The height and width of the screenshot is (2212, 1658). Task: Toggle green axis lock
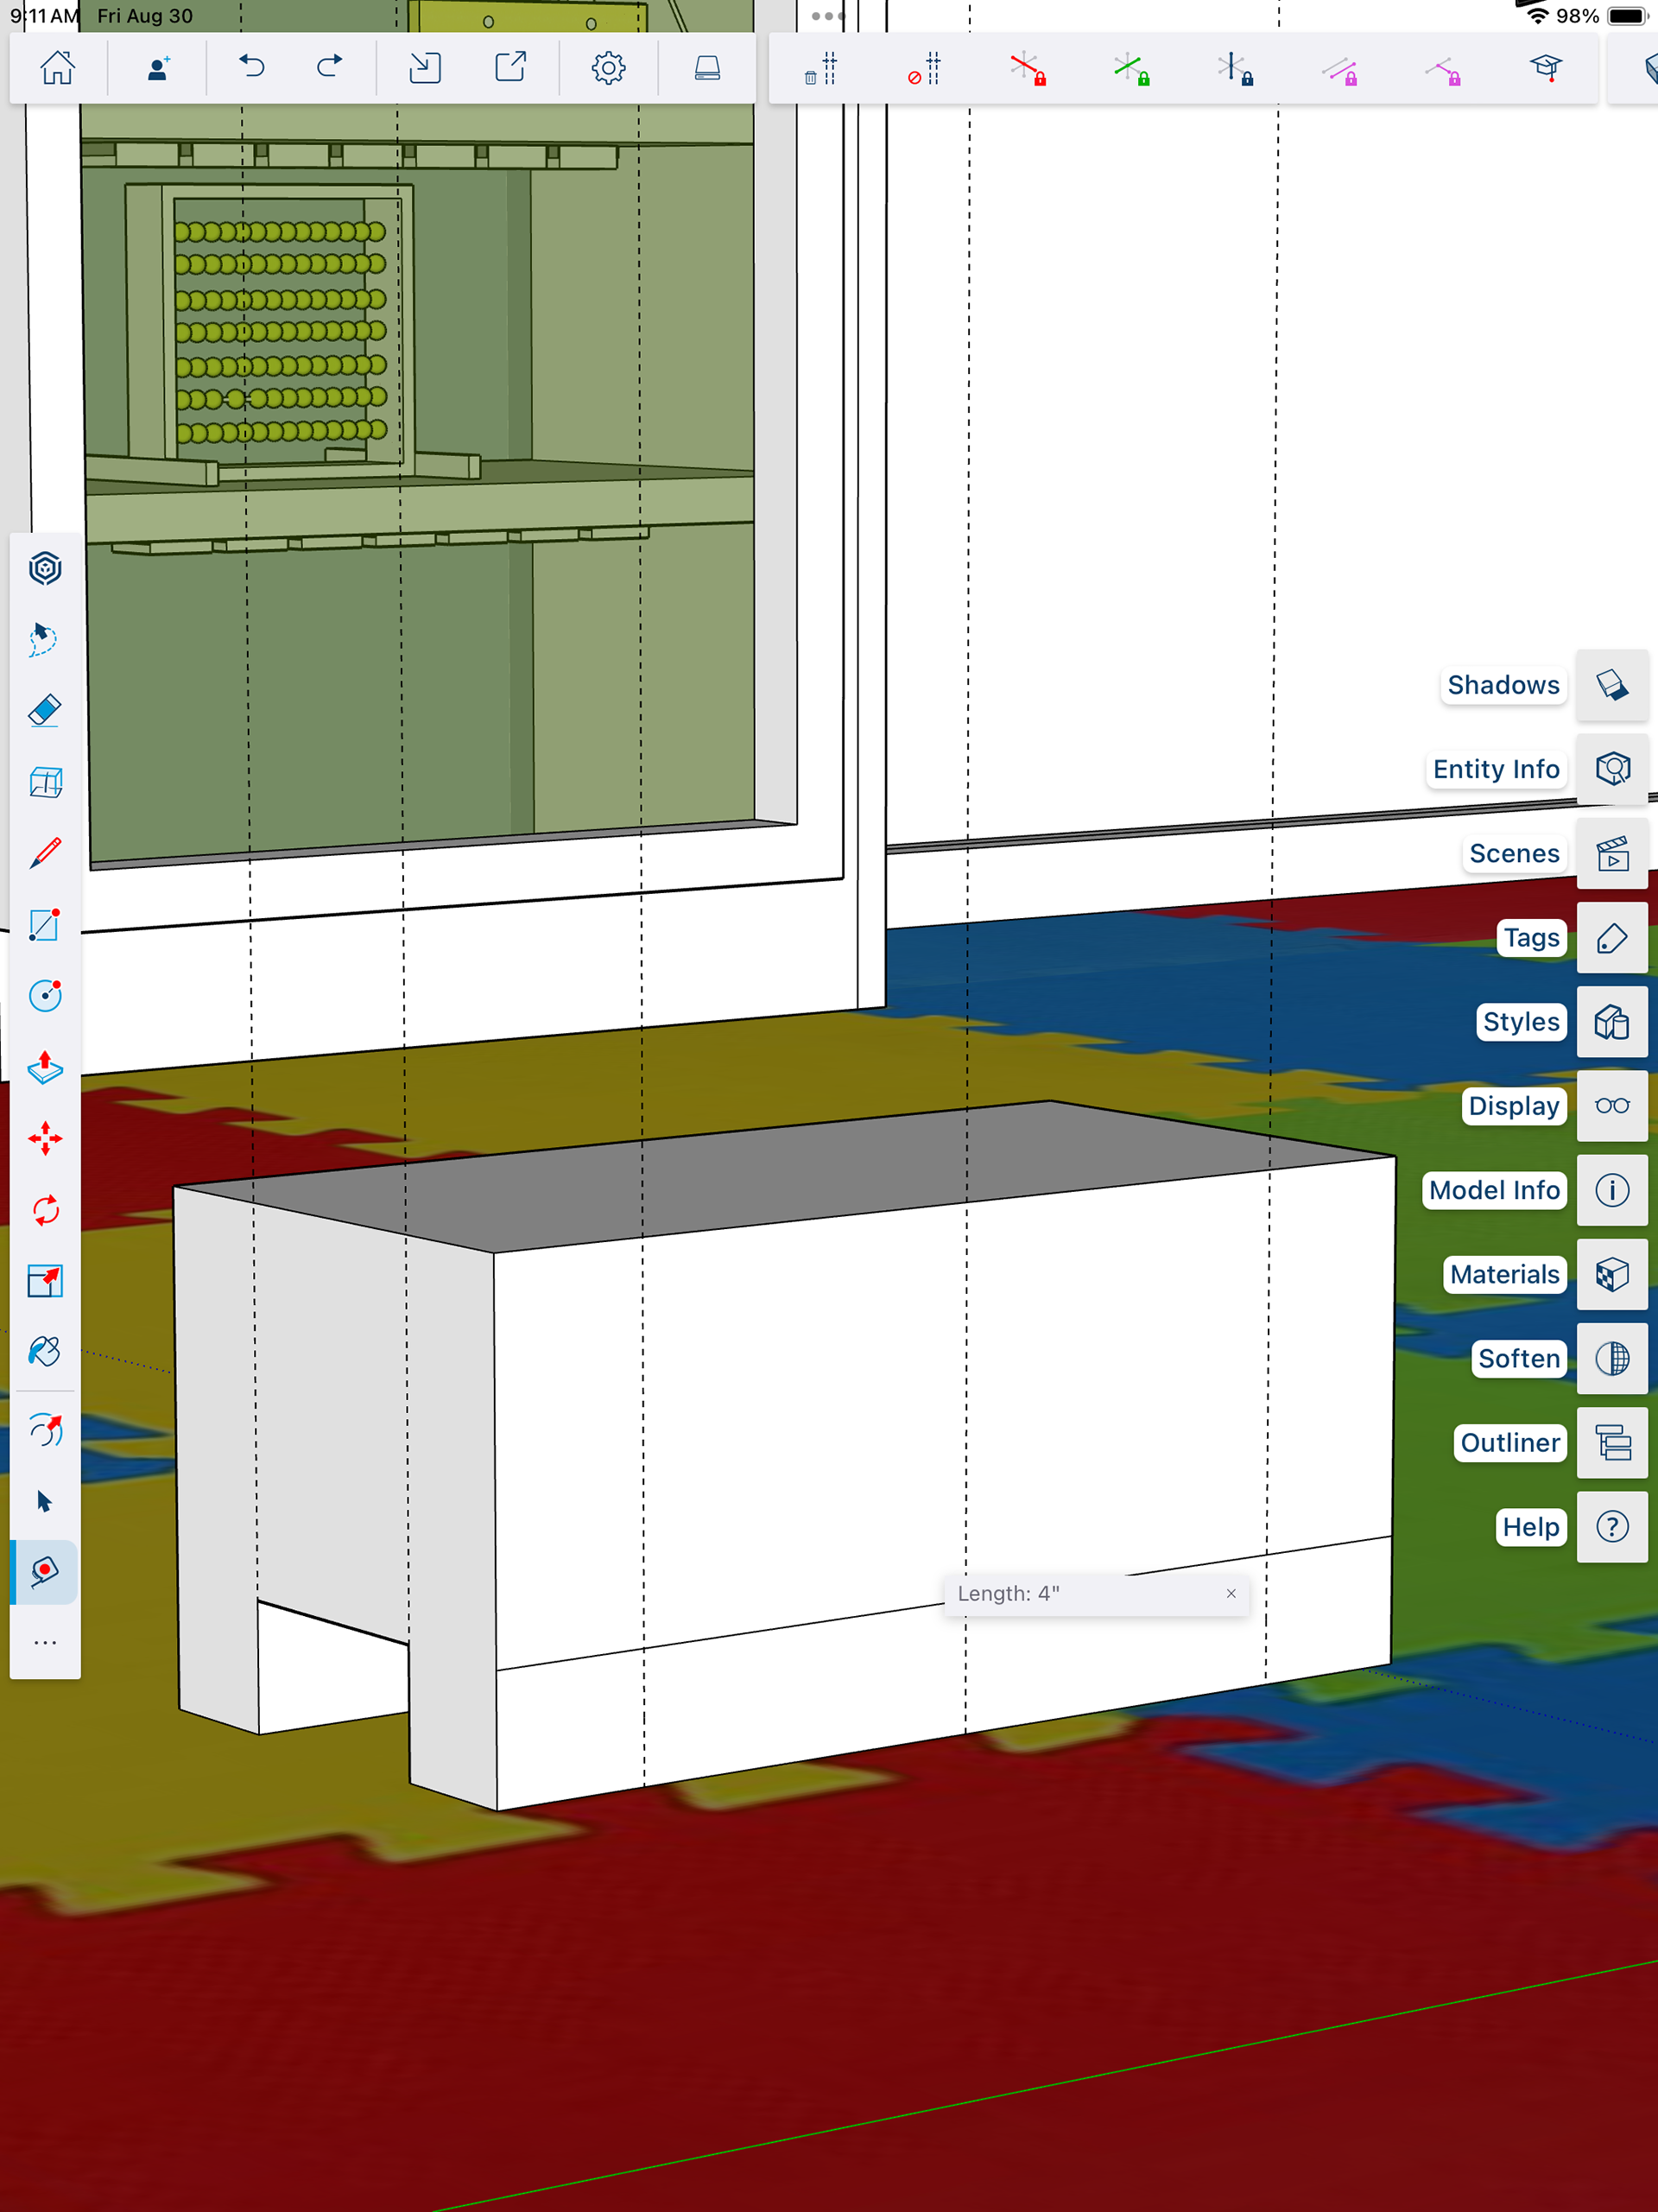(1131, 69)
